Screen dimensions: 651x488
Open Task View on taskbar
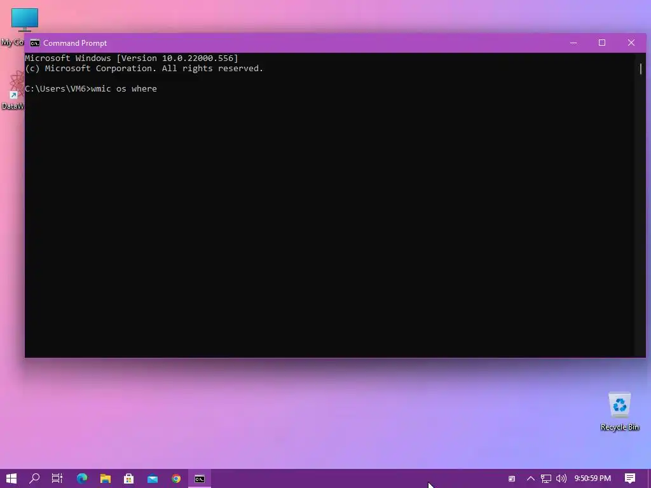[57, 478]
